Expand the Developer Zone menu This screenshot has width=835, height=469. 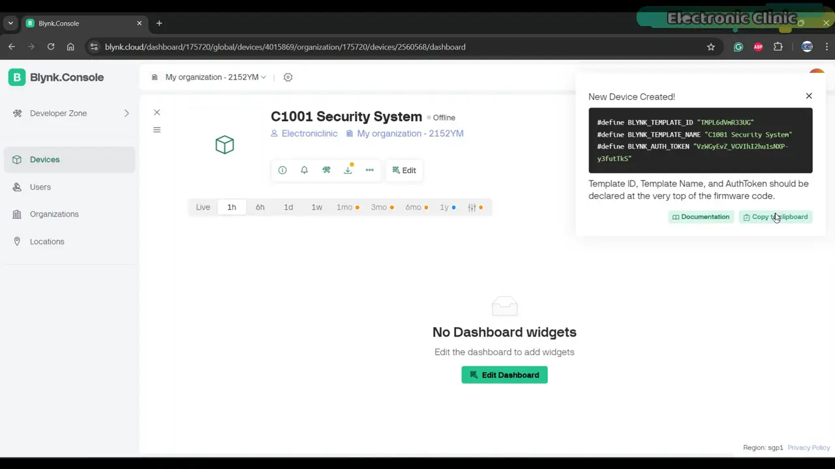click(70, 113)
